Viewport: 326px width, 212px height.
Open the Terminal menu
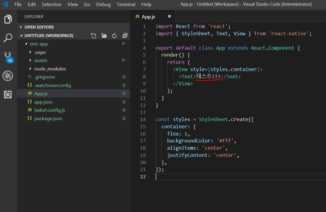(126, 5)
